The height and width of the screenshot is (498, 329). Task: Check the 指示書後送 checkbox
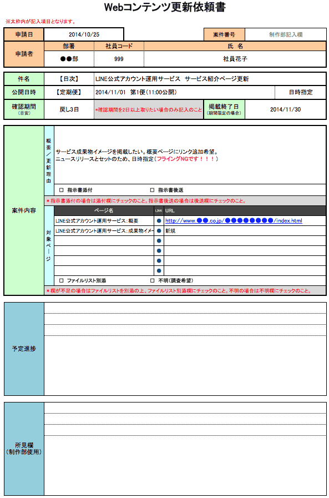pos(152,190)
